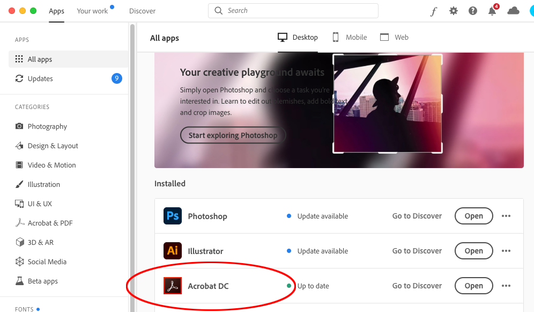
Task: Open more options for Illustrator row
Action: click(506, 251)
